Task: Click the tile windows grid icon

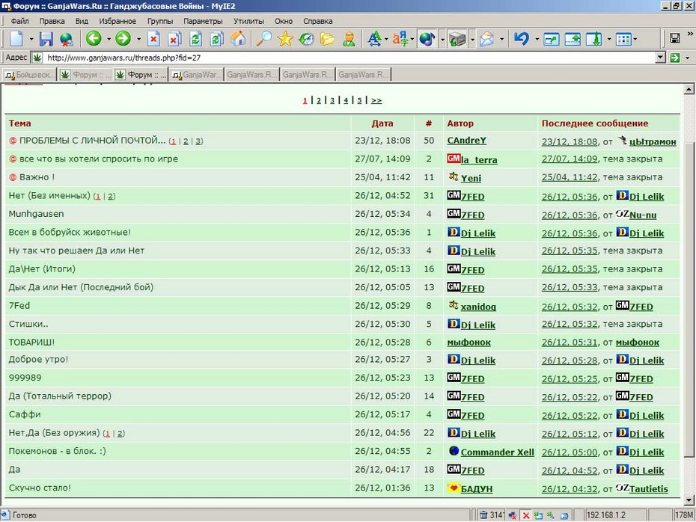Action: 623,39
